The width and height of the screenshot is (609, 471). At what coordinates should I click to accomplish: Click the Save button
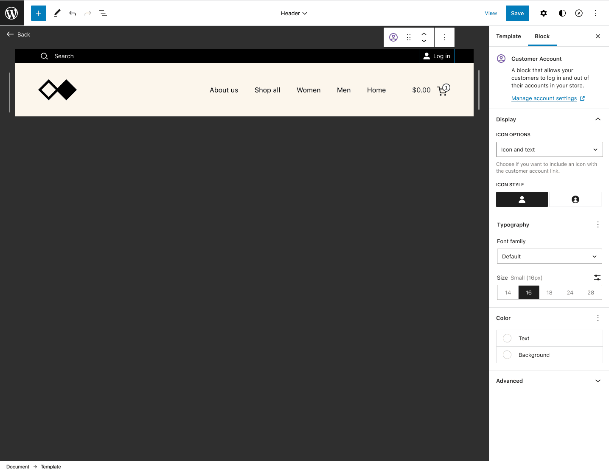click(x=517, y=13)
